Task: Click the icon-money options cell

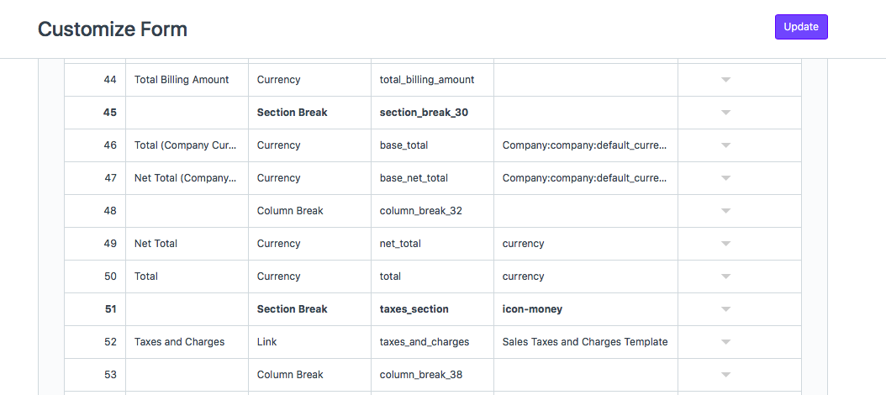Action: tap(586, 309)
